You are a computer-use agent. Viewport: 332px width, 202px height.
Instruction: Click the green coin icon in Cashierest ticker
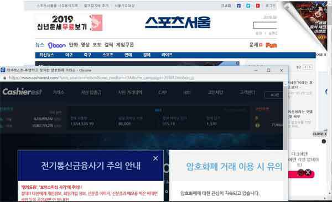(257, 125)
